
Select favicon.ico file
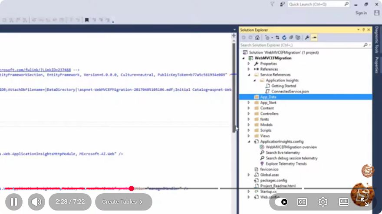pyautogui.click(x=269, y=169)
